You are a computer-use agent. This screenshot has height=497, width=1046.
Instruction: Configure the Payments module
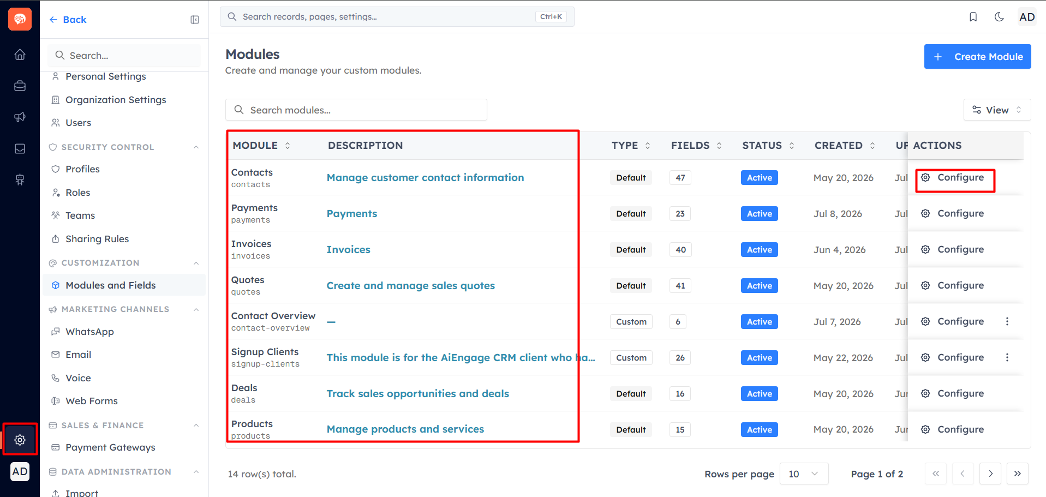pyautogui.click(x=953, y=214)
